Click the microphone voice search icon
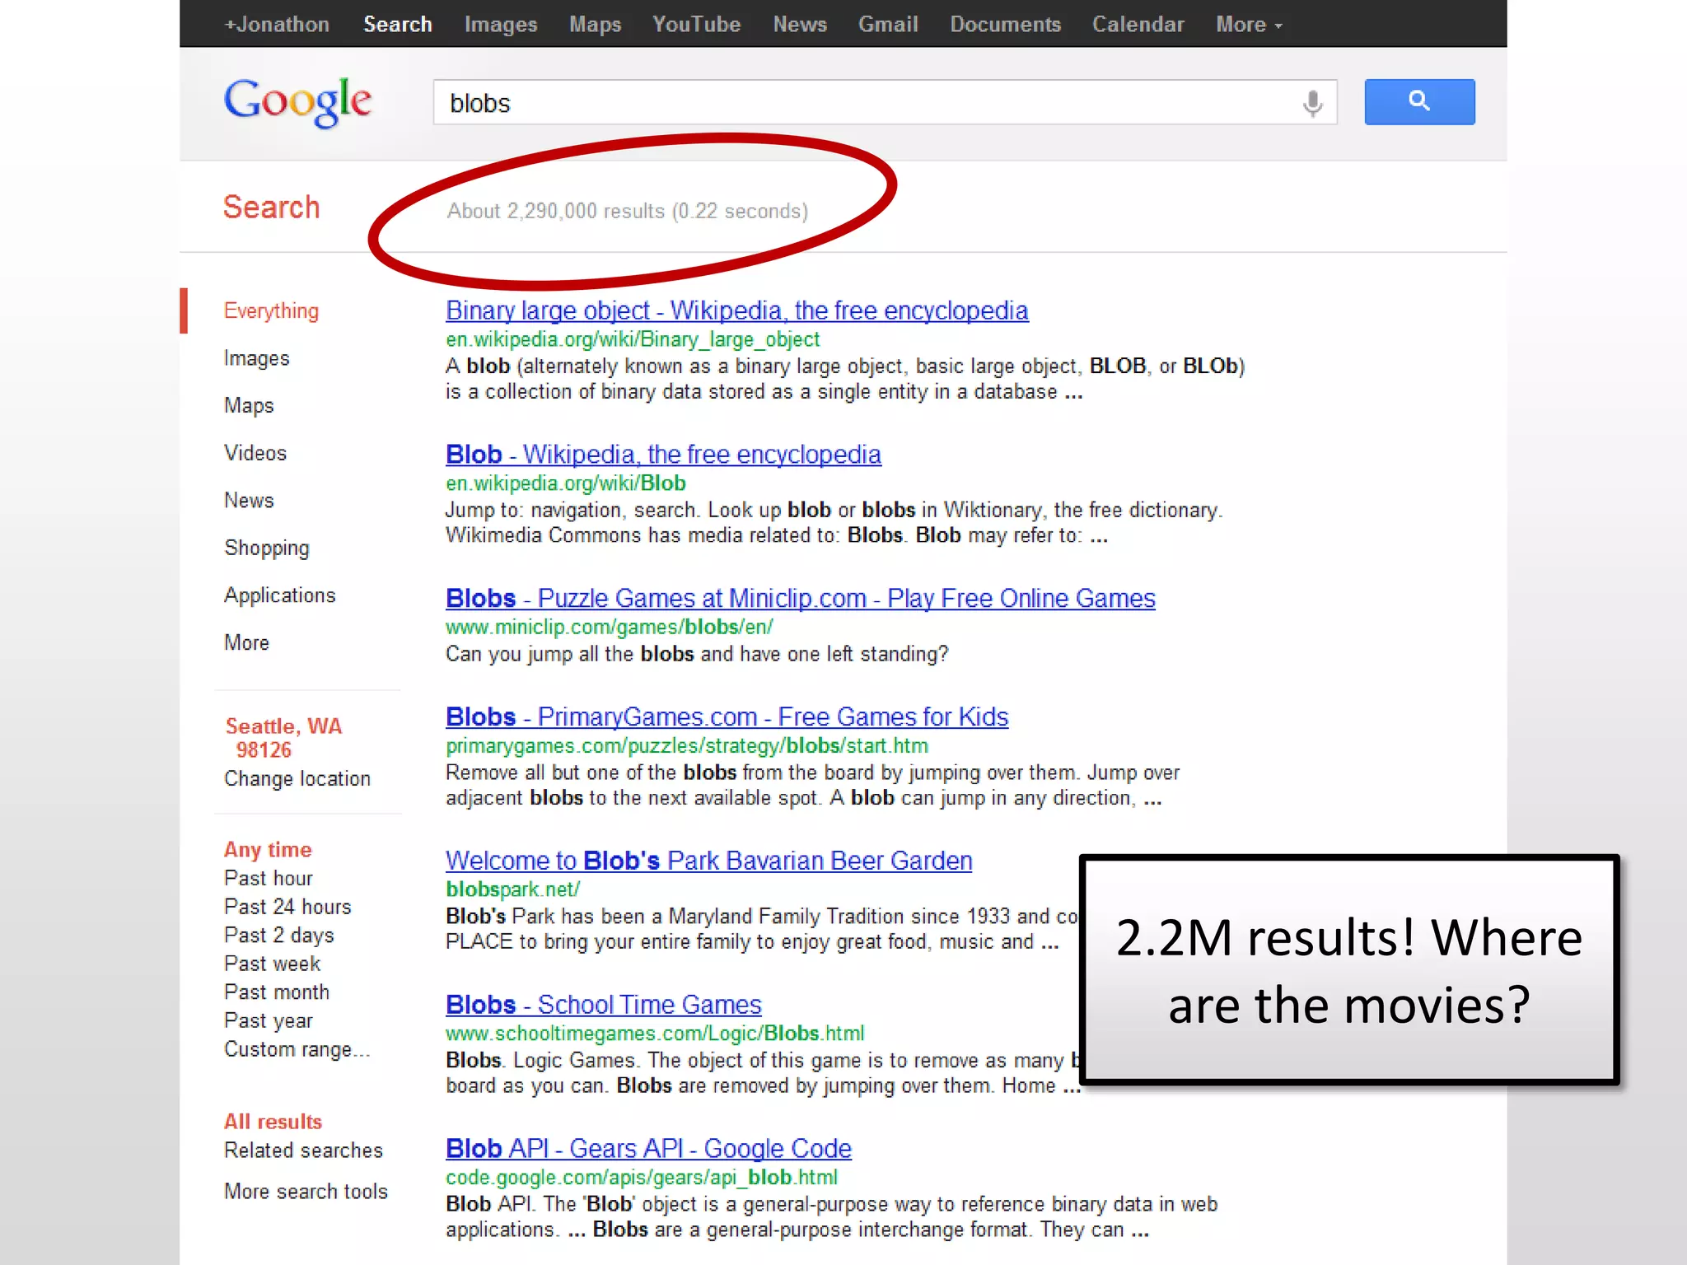The image size is (1687, 1265). (x=1312, y=103)
